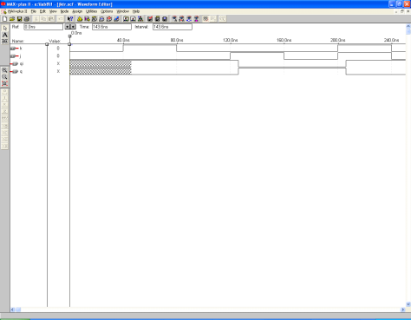Click the time reference marker handle at 0.0ns

pos(69,36)
